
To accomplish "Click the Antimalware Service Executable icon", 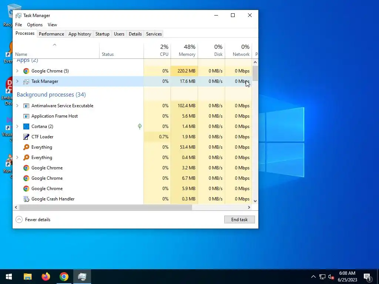I will pos(26,106).
